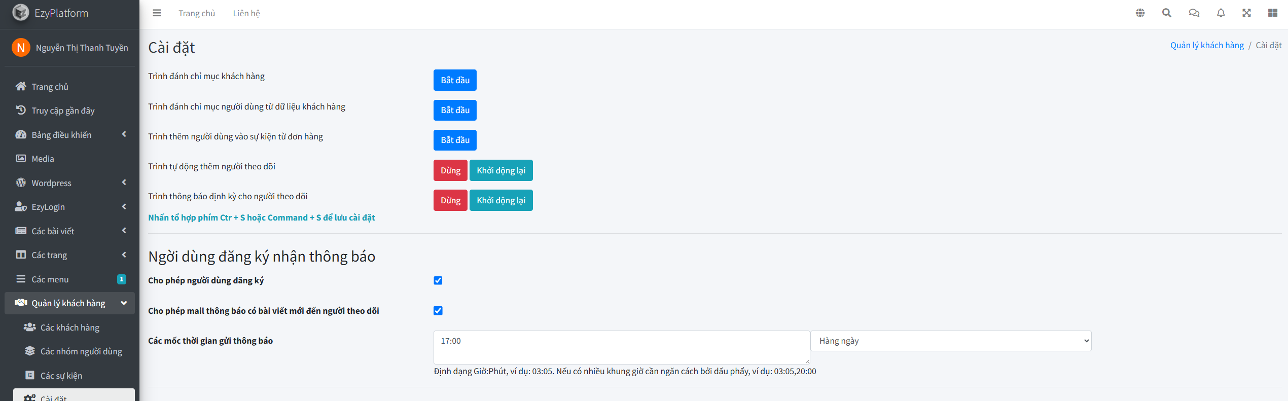The height and width of the screenshot is (401, 1288).
Task: Expand Bảng điều khiển chevron
Action: point(124,134)
